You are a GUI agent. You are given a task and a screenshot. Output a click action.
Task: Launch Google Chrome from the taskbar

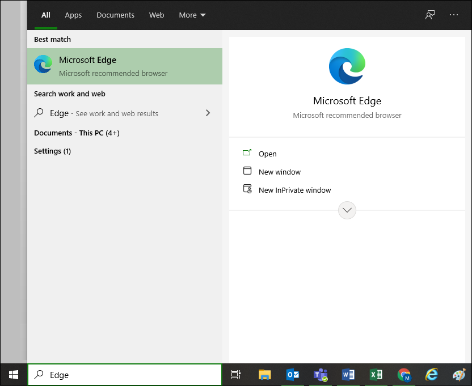point(404,375)
